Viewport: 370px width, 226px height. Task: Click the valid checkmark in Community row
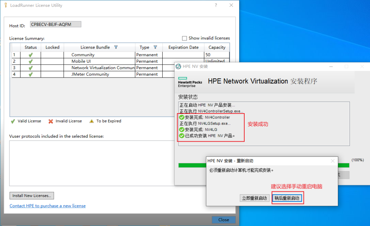(x=31, y=55)
